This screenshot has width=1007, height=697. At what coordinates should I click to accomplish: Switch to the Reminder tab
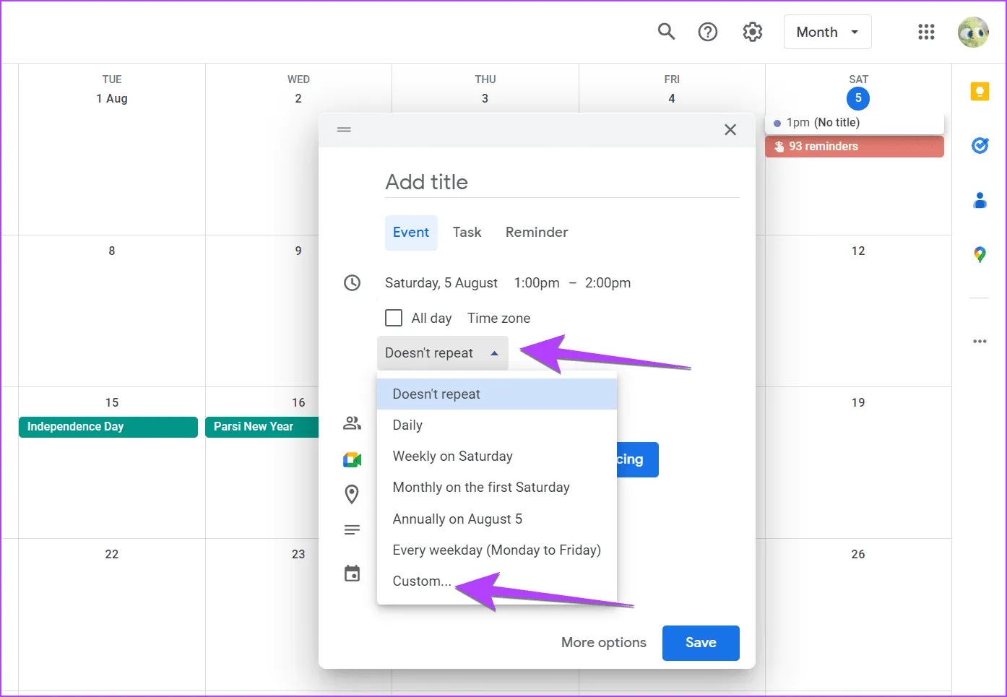536,233
